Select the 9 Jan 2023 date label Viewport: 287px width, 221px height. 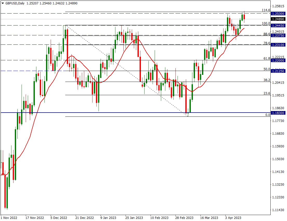point(108,218)
